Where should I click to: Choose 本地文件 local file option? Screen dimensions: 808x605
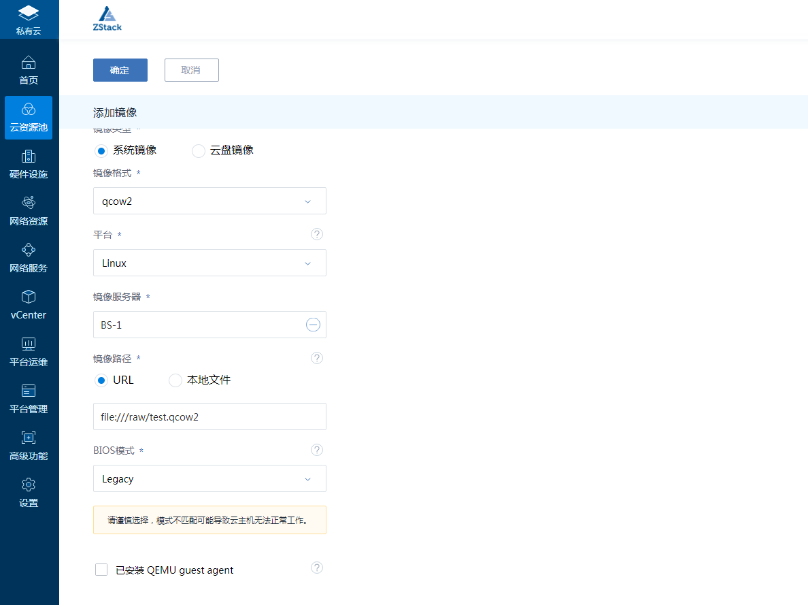pos(200,380)
